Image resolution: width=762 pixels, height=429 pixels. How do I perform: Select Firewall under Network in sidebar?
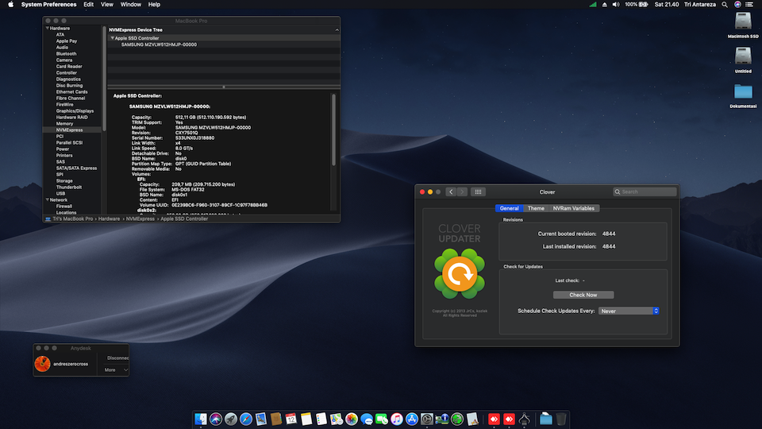tap(64, 207)
